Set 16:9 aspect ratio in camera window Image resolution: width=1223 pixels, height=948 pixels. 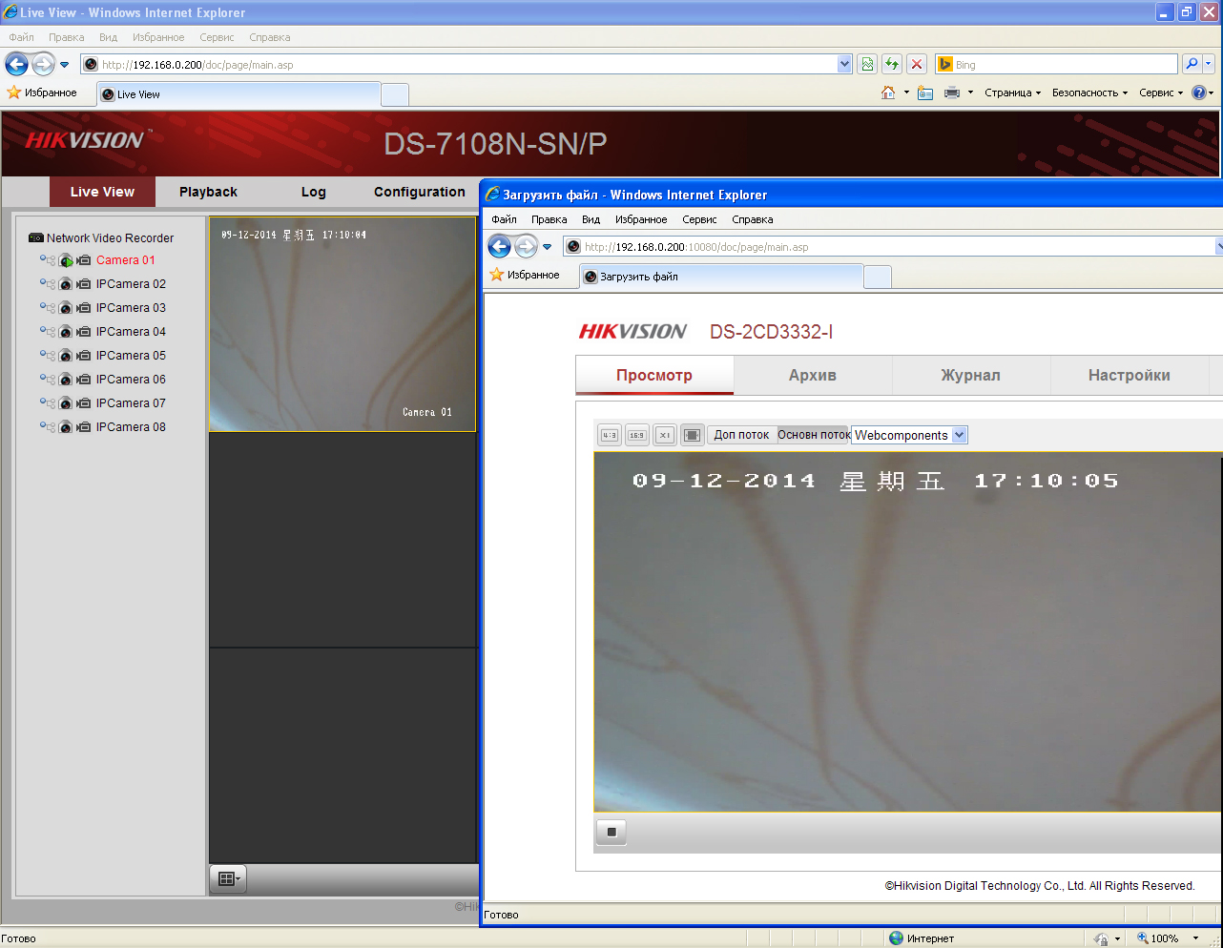tap(637, 435)
